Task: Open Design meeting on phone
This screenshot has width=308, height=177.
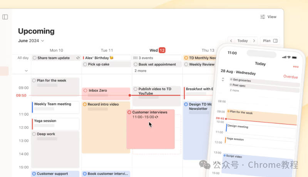Action: [x=261, y=130]
